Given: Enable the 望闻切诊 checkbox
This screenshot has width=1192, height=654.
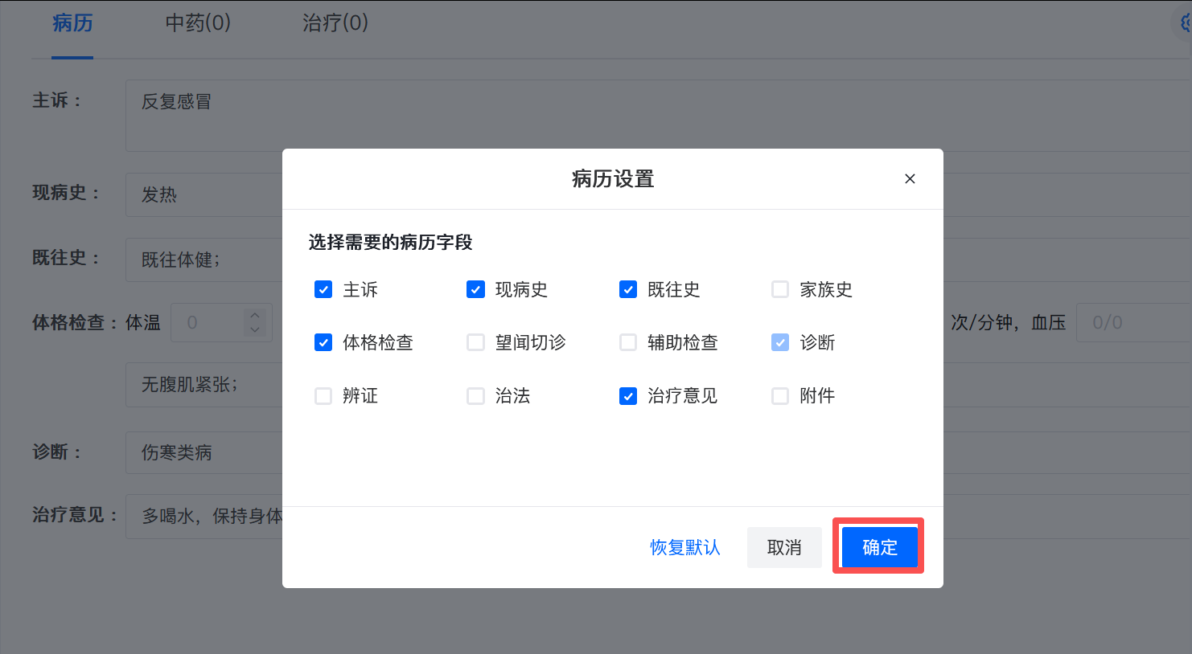Looking at the screenshot, I should (x=475, y=342).
